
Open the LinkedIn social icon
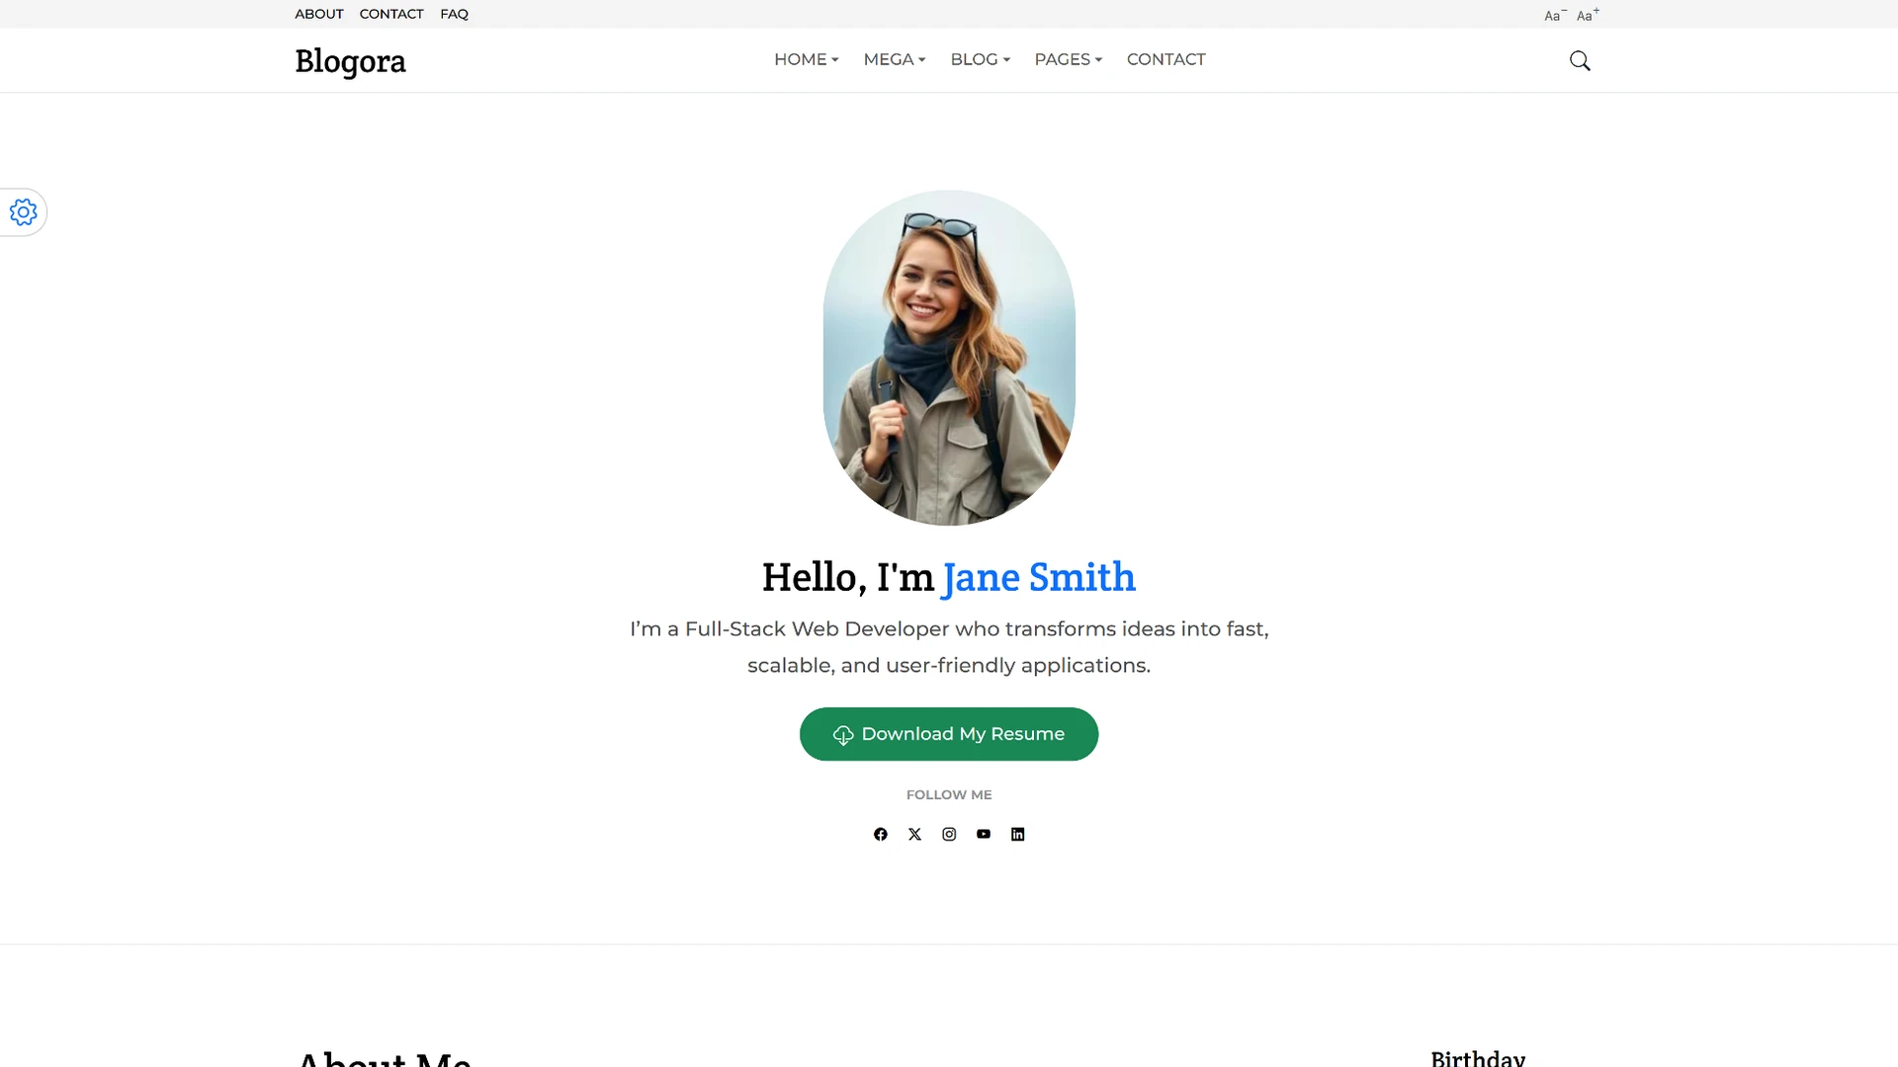tap(1018, 835)
